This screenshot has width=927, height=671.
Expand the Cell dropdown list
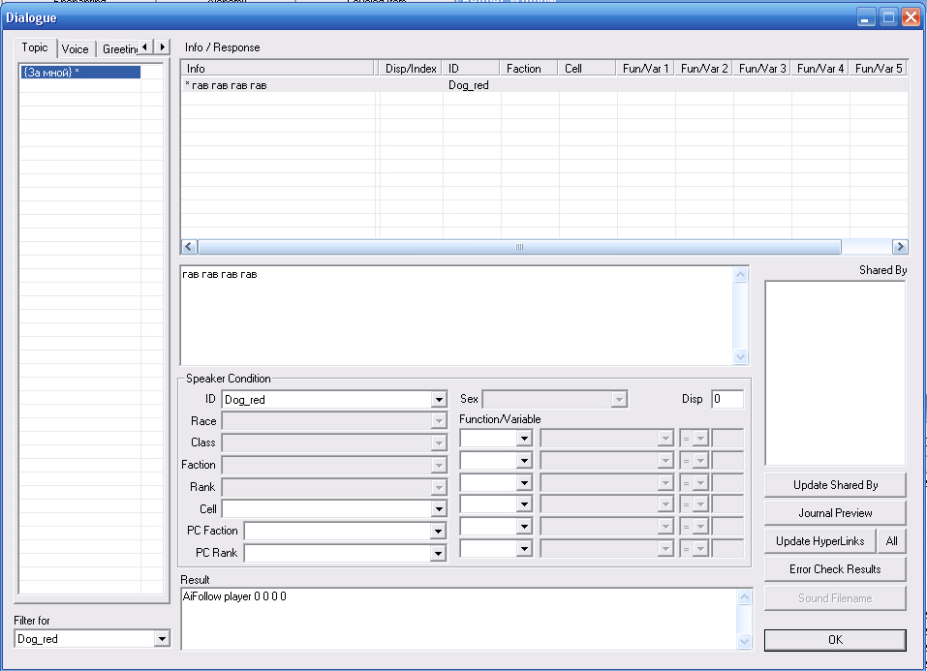pos(439,509)
